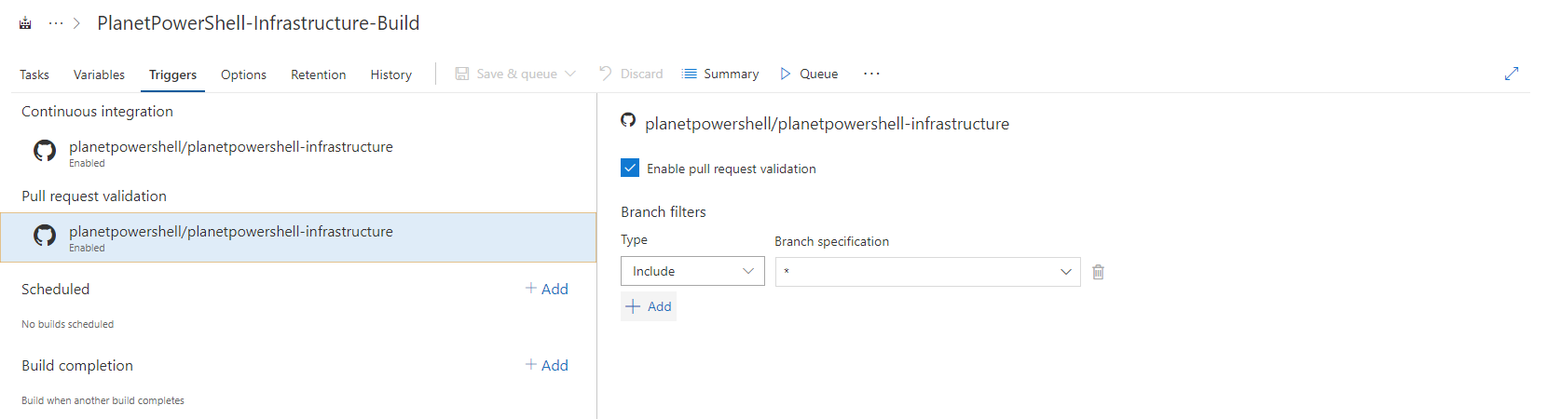Open the Branch specification dropdown

click(x=927, y=271)
